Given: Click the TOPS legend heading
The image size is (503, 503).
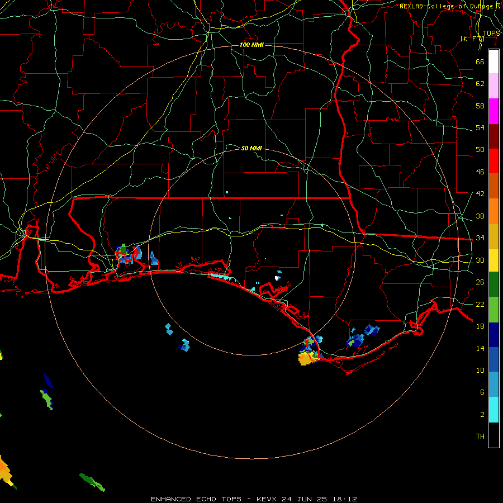Looking at the screenshot, I should [x=491, y=34].
